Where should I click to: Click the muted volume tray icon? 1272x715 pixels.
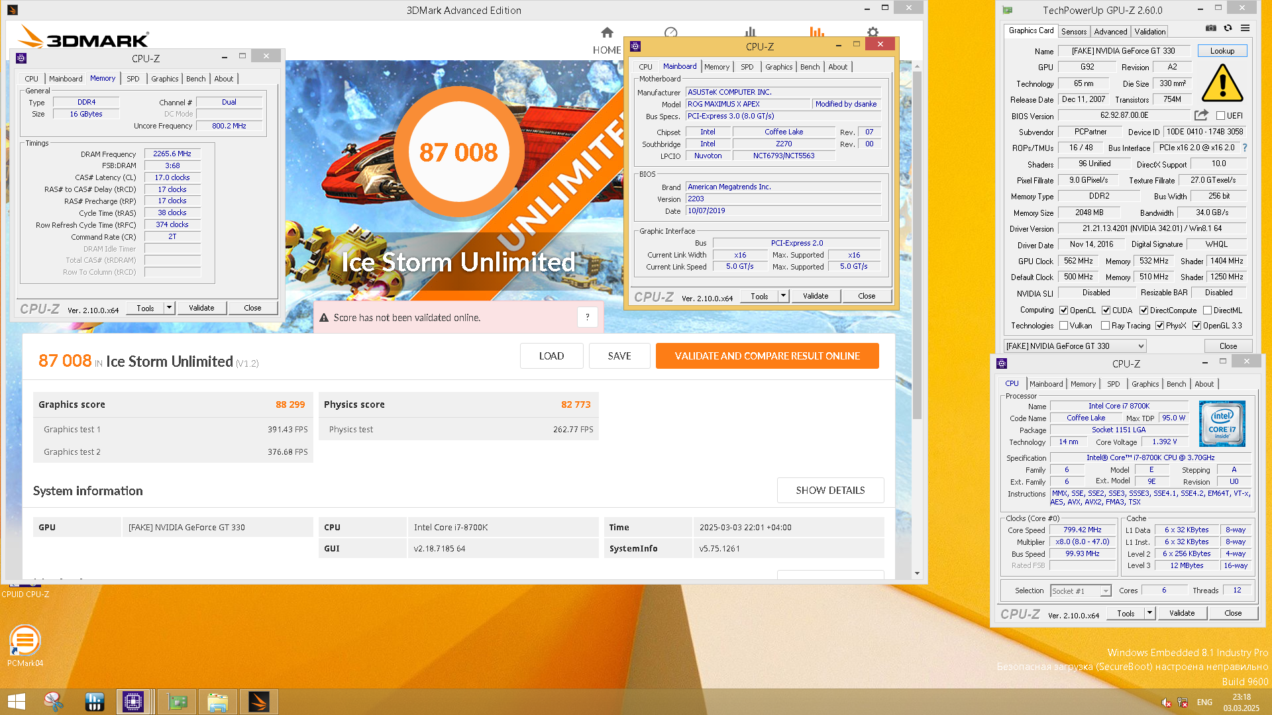click(1166, 702)
